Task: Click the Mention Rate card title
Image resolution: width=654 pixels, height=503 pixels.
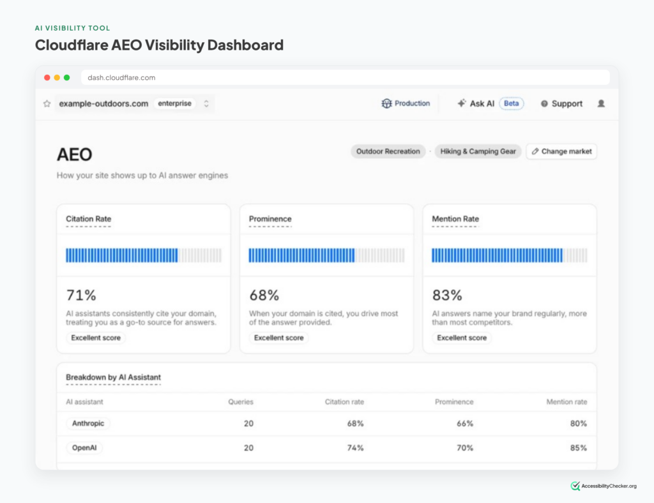Action: [455, 219]
